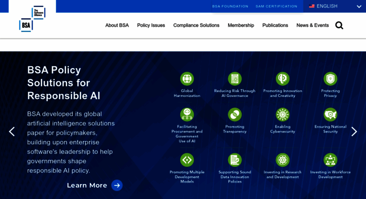Click the paragraph about responsible AI policy

point(71,142)
